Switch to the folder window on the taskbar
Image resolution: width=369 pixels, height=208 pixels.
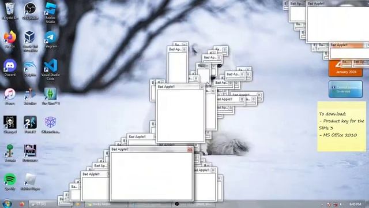(x=106, y=204)
